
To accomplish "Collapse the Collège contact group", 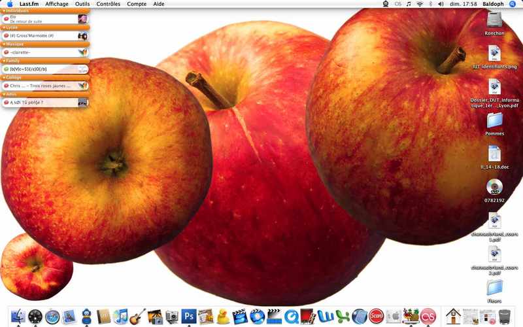I will click(4, 77).
